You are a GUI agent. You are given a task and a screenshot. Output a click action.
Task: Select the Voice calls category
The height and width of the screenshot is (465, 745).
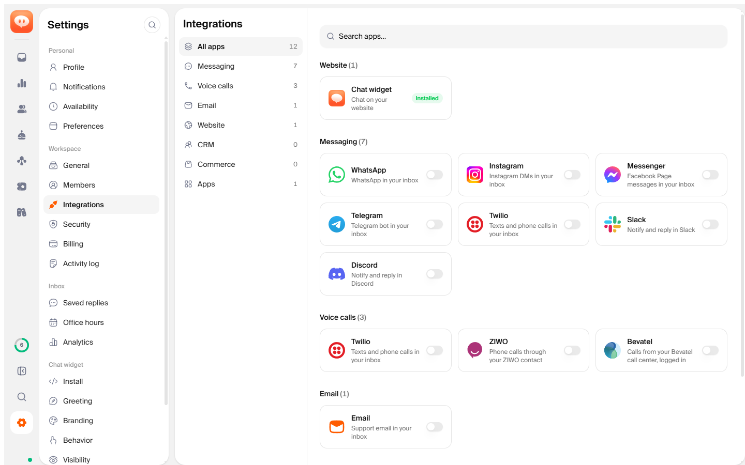241,86
